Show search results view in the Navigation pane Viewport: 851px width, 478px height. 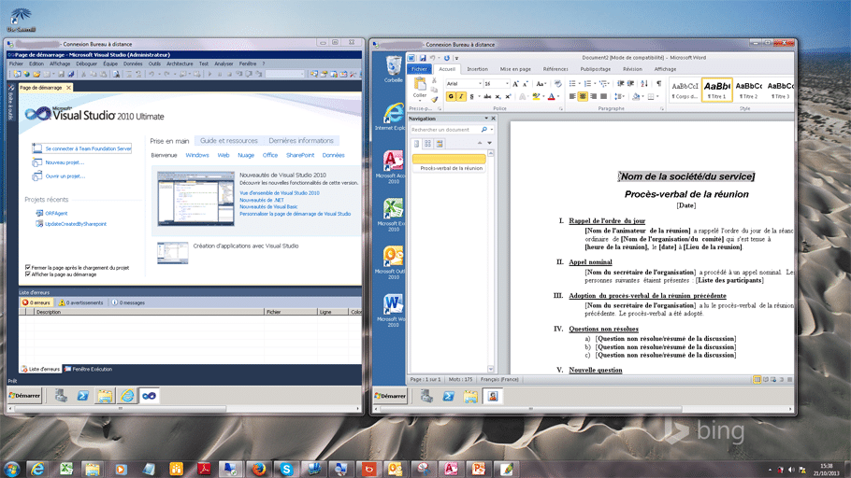(x=440, y=144)
